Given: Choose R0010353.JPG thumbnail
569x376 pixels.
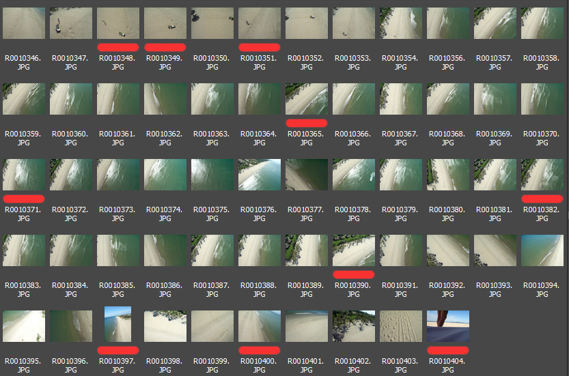Looking at the screenshot, I should pos(354,23).
